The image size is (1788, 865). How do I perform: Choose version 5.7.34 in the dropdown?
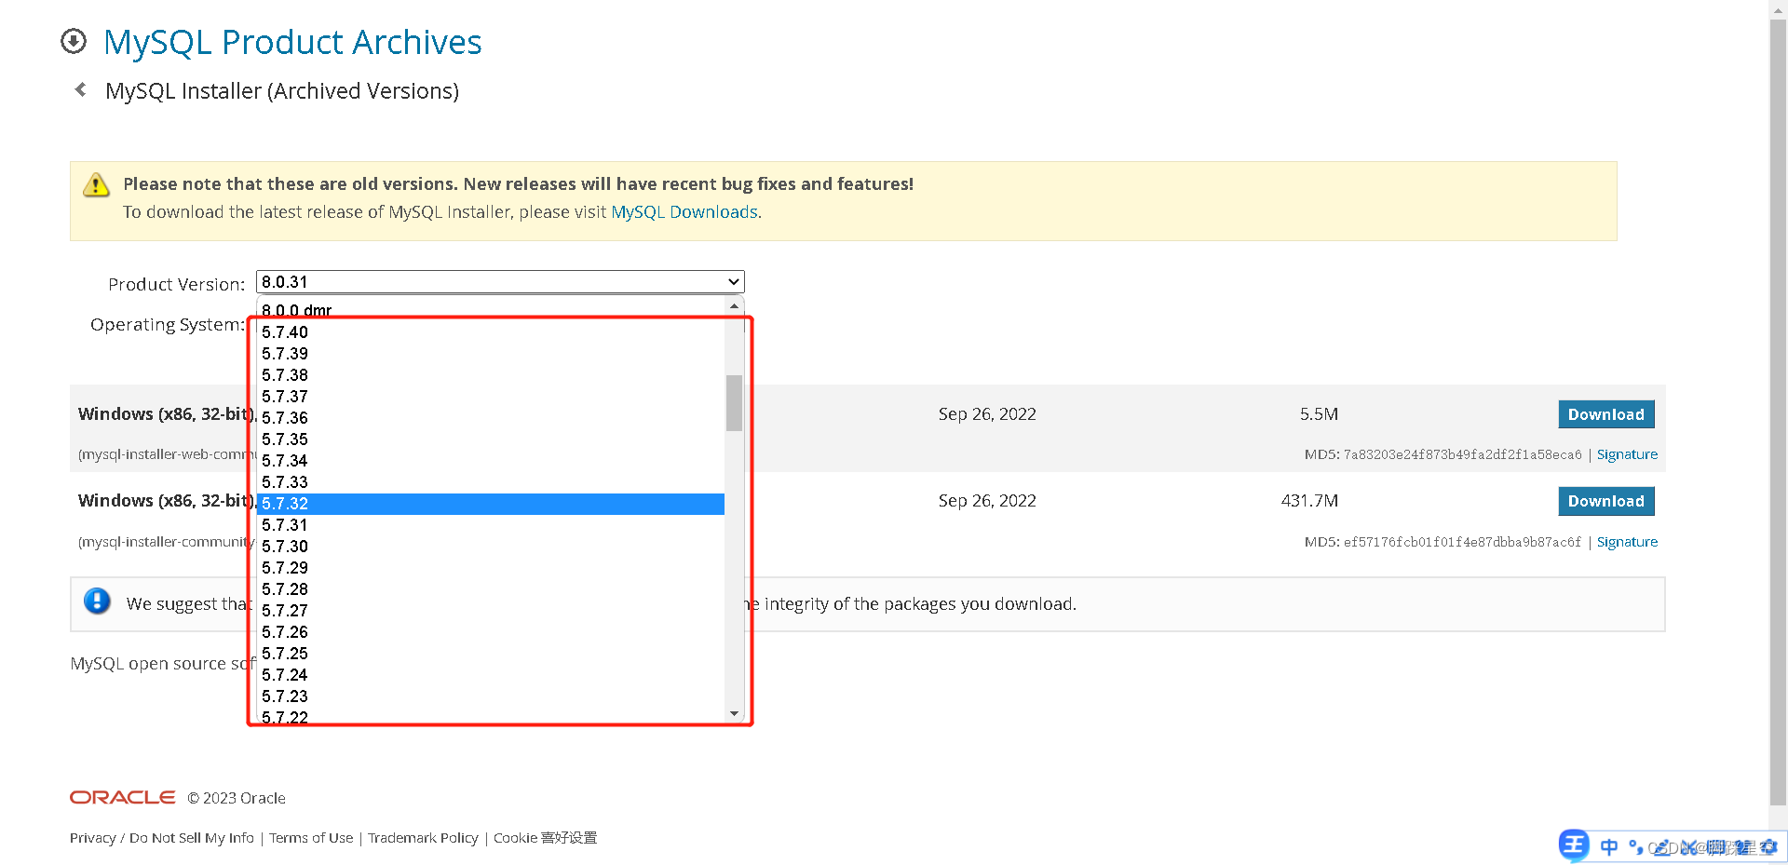(x=491, y=461)
